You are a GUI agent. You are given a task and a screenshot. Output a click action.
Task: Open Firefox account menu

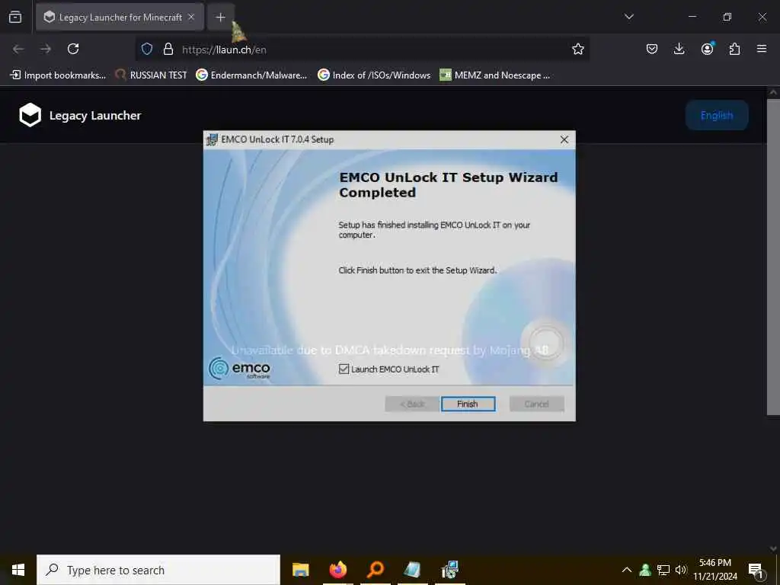[x=707, y=49]
